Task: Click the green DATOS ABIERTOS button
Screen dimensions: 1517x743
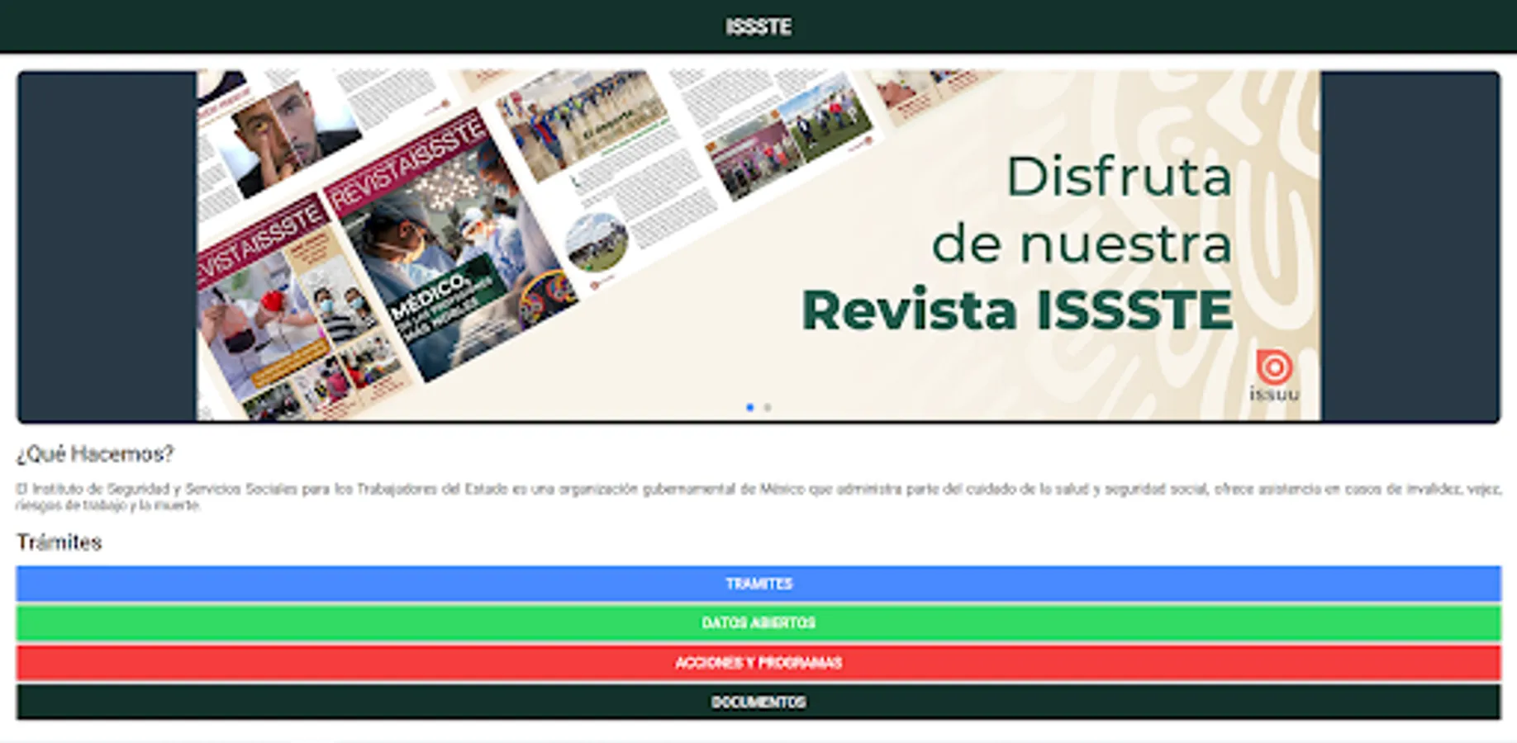Action: click(758, 622)
